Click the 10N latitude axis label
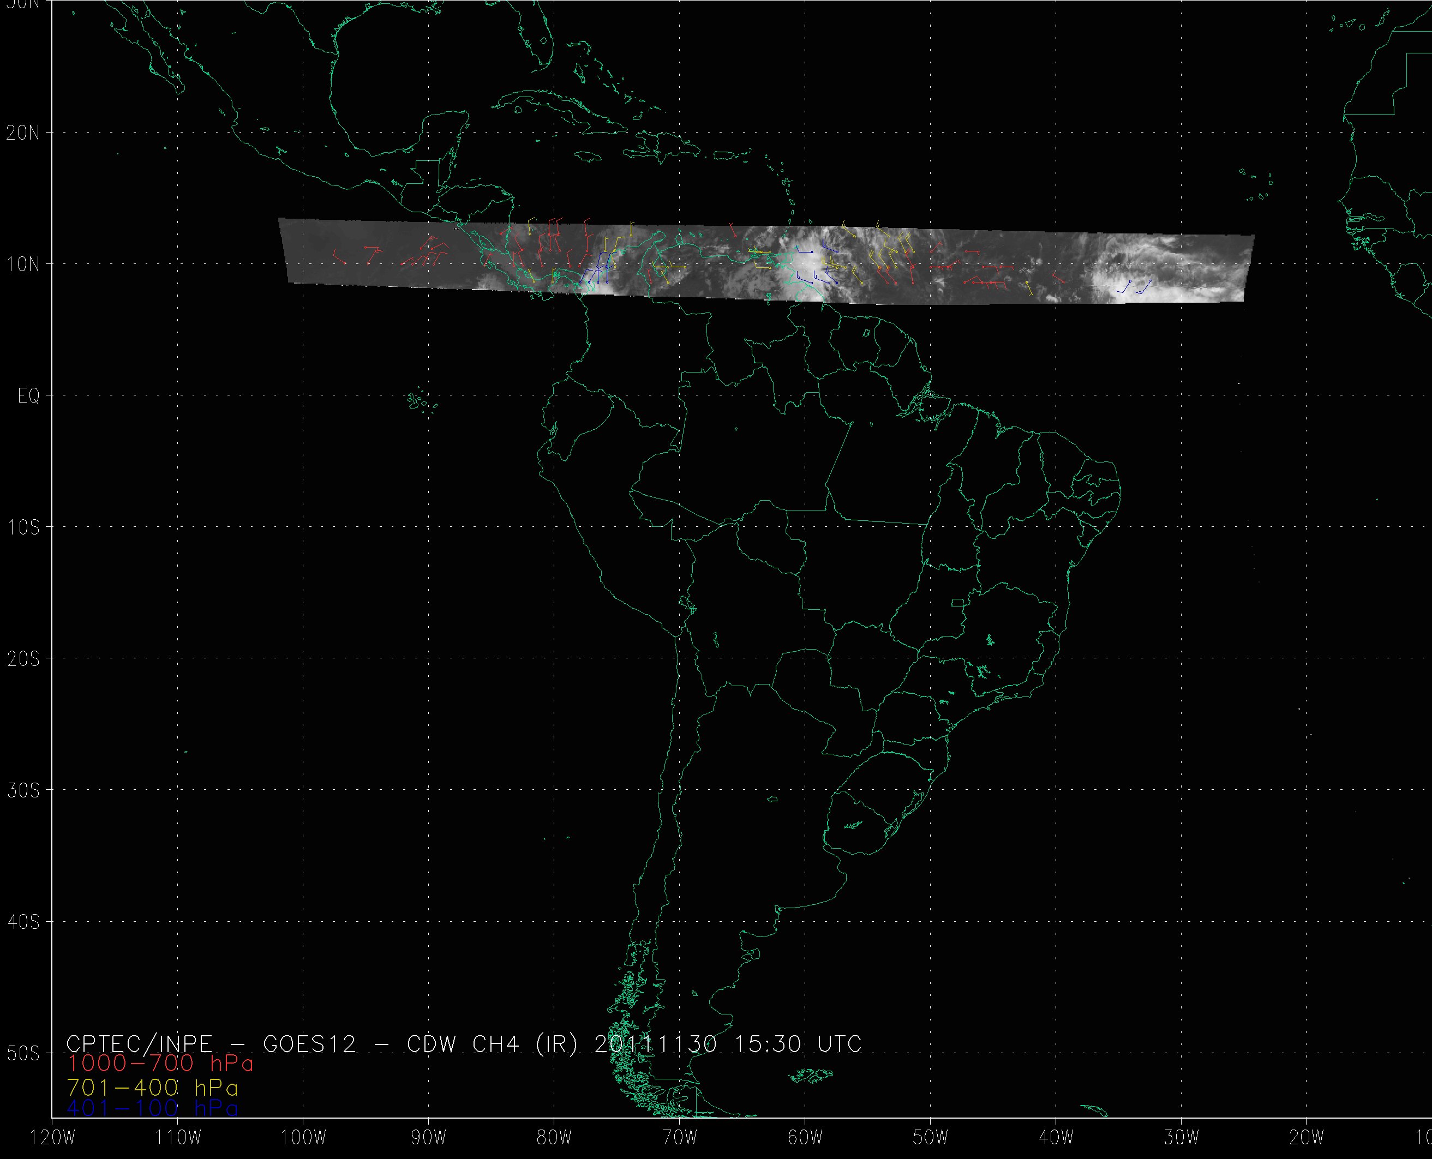This screenshot has width=1432, height=1159. [x=23, y=265]
